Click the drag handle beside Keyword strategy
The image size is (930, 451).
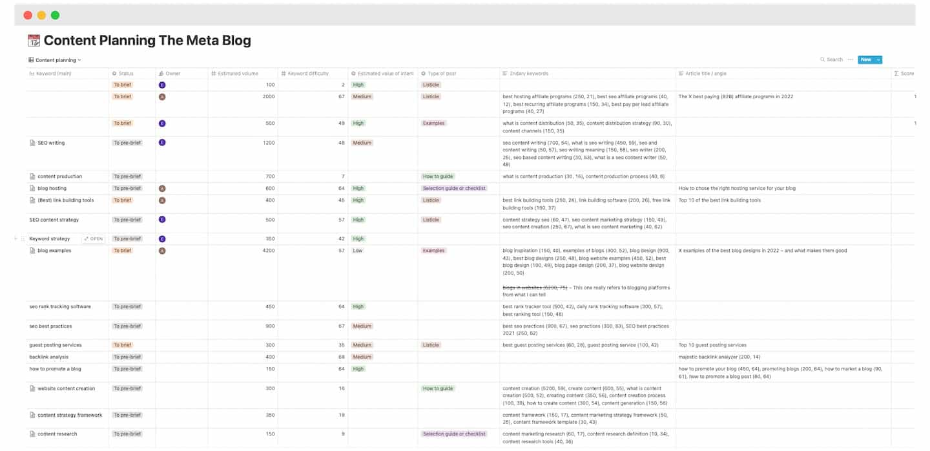pos(21,238)
